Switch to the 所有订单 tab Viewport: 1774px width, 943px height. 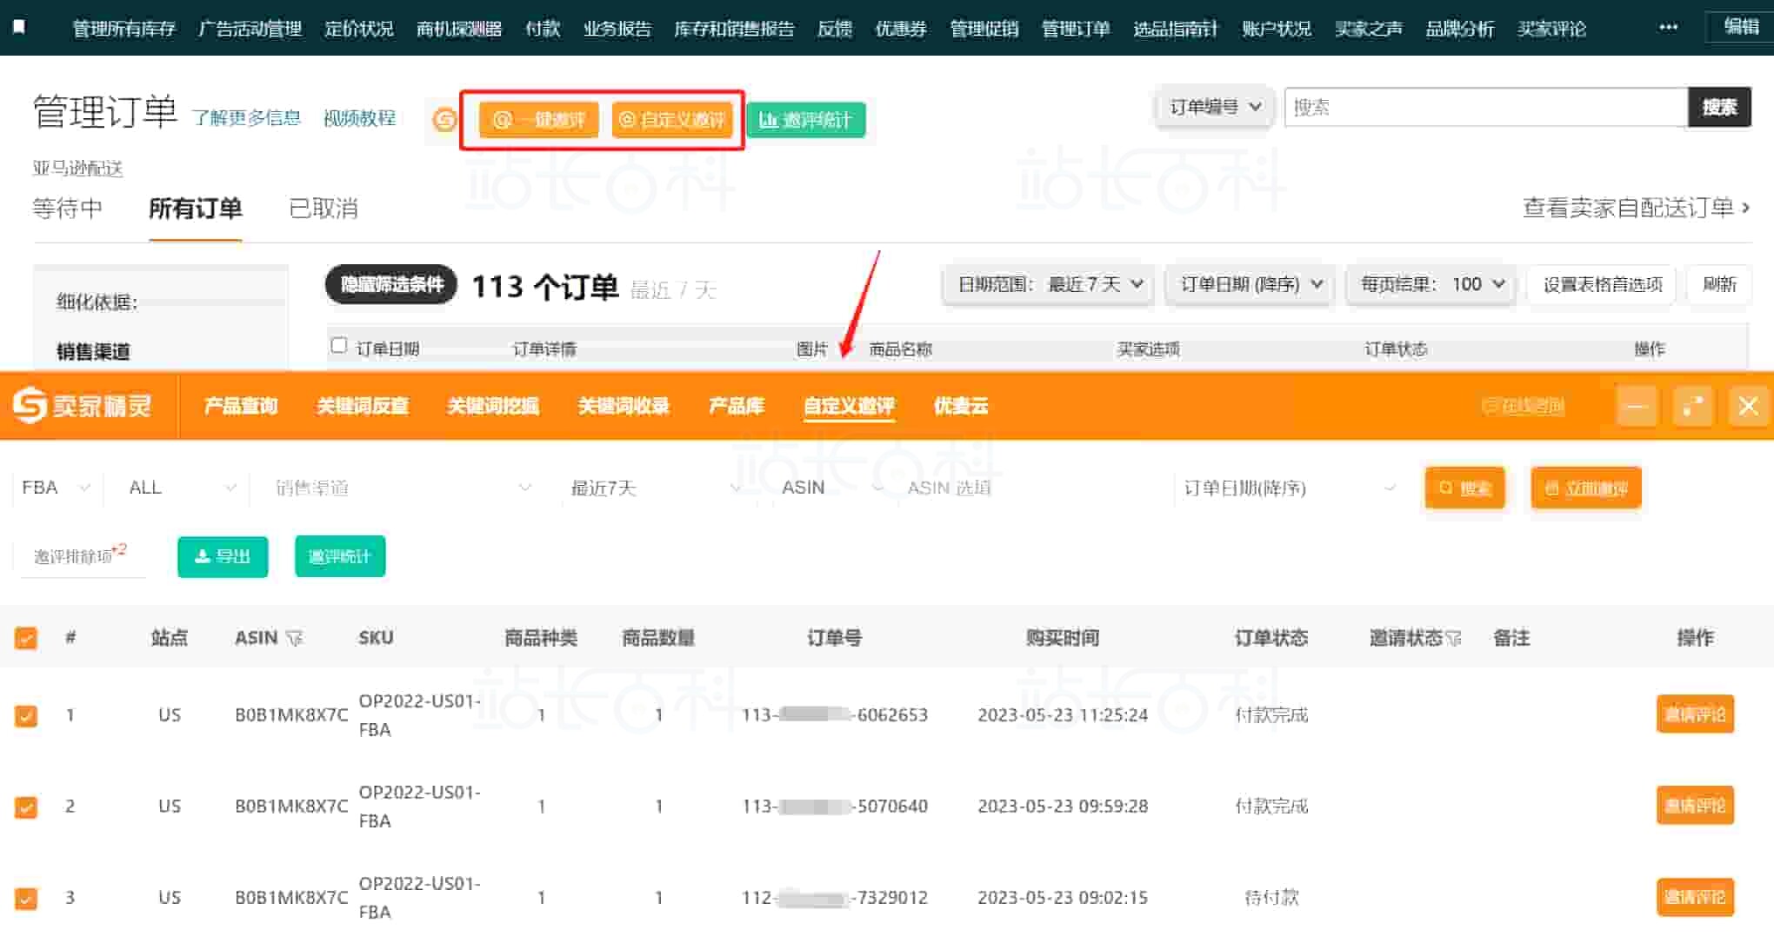pos(196,209)
